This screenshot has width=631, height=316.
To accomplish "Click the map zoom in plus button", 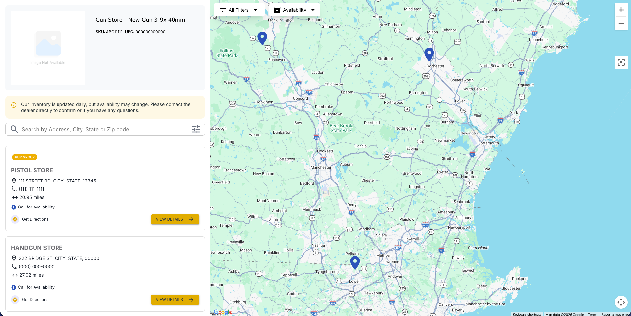I will tap(621, 10).
